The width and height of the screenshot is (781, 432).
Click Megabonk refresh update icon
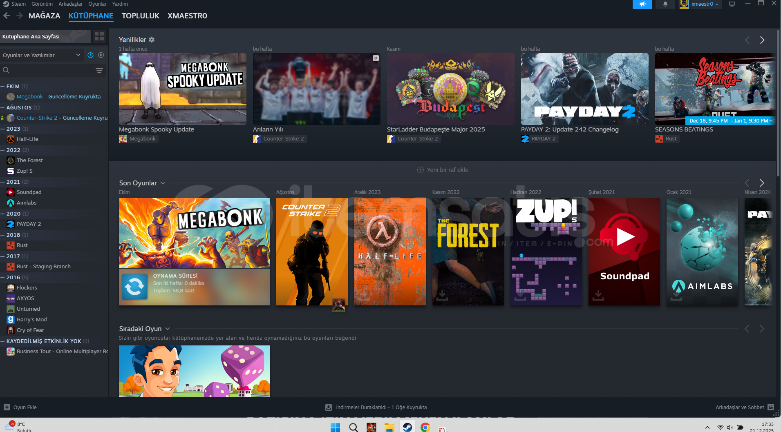(x=134, y=286)
